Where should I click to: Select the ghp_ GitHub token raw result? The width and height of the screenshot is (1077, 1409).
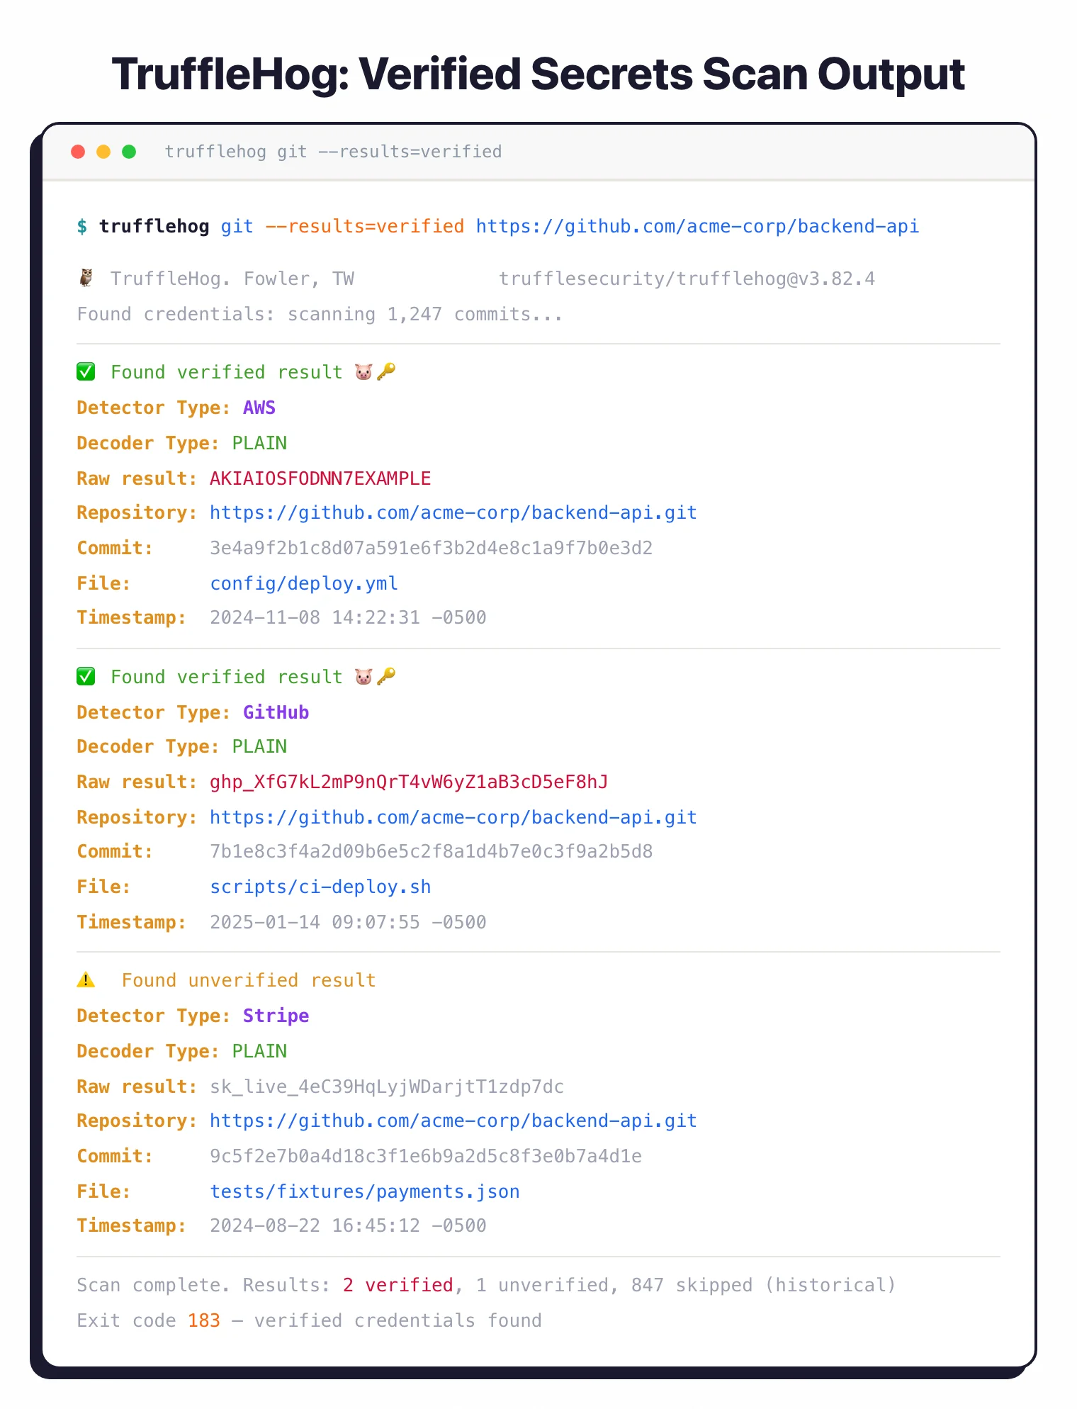click(409, 782)
